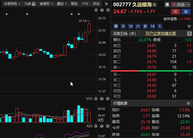Screen dimensions: 193x138
Task: Click the 九转 locked indicator
Action: [x=30, y=4]
